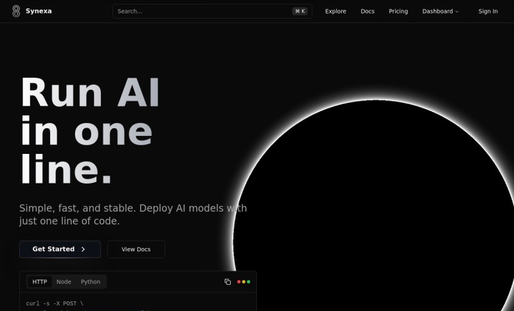Click the 'Simple, fast, and stable' tagline text

(133, 215)
